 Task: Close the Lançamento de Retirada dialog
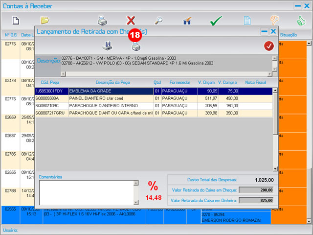pyautogui.click(x=273, y=31)
